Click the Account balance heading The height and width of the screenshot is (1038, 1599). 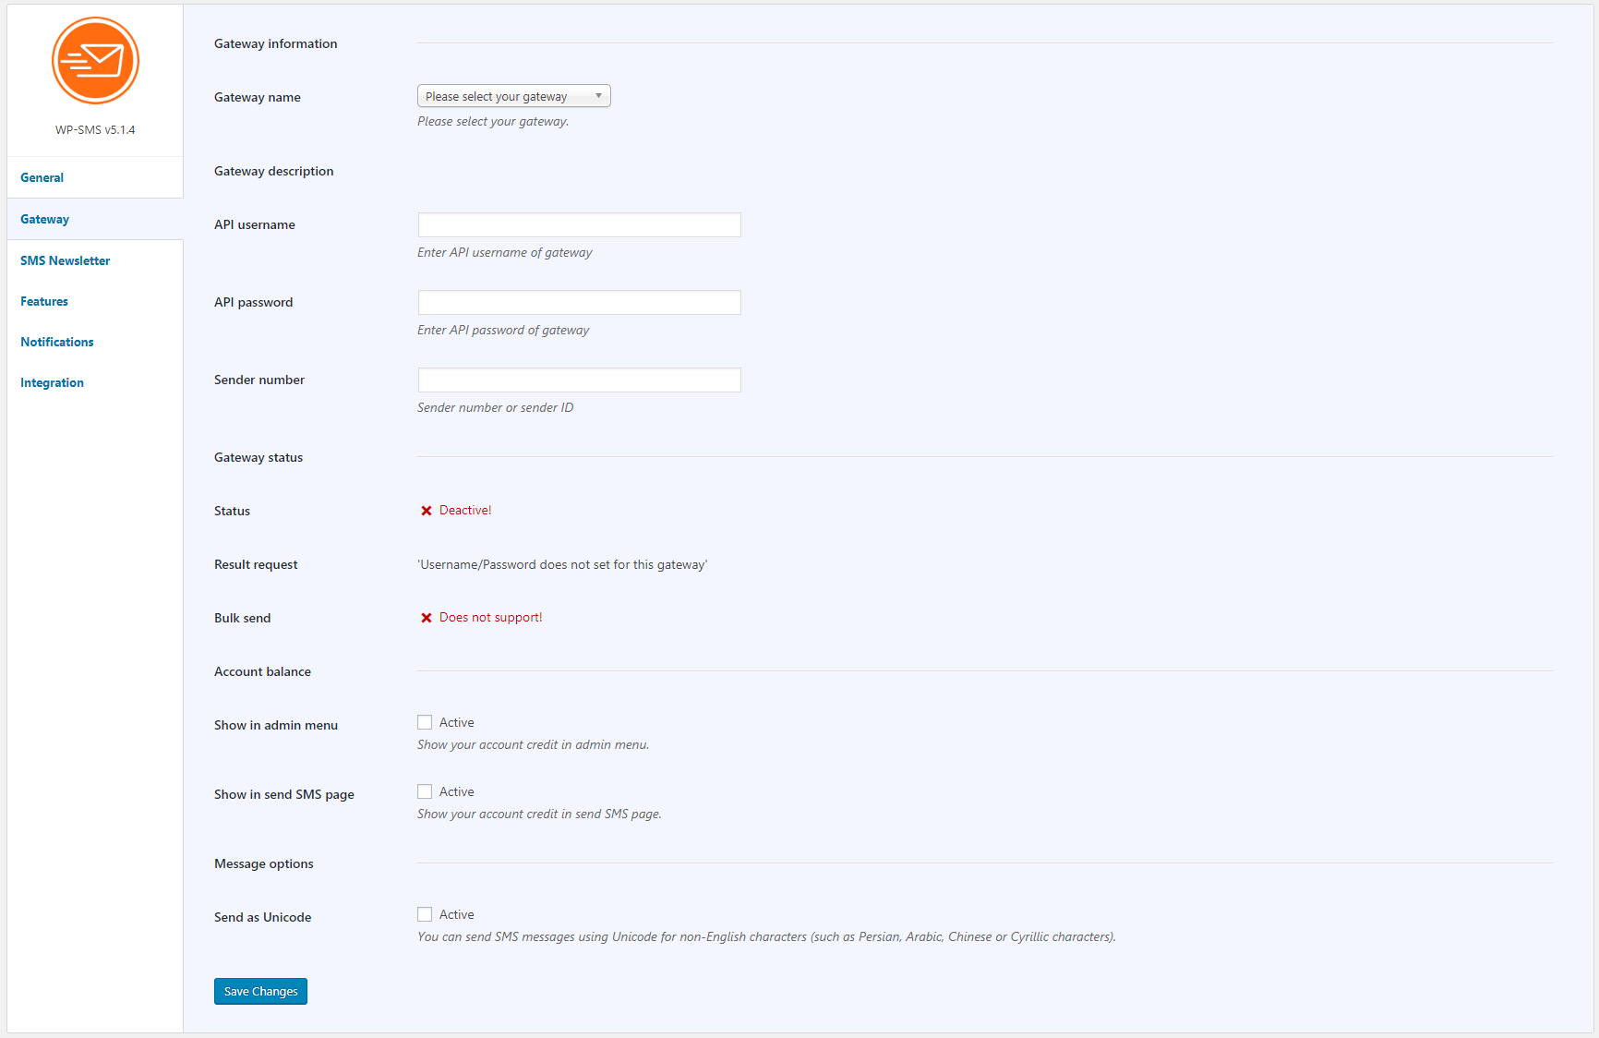[263, 671]
